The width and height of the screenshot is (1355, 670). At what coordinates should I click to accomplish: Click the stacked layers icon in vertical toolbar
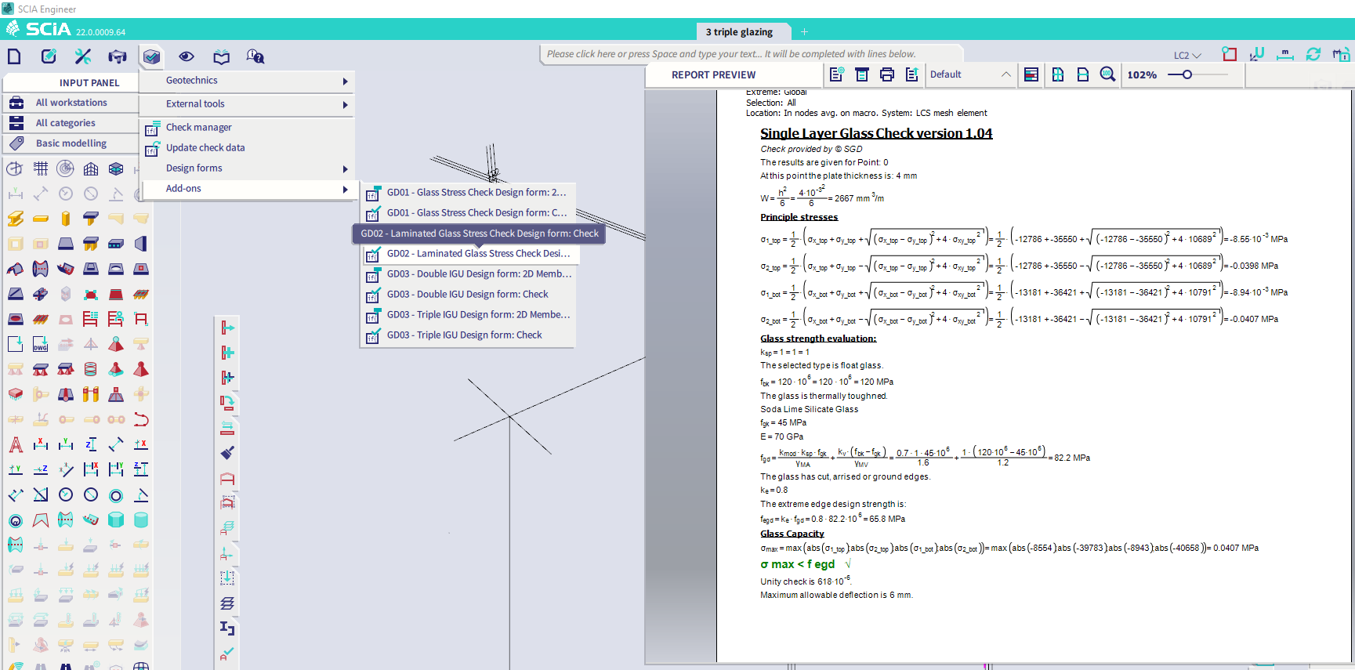pyautogui.click(x=227, y=603)
